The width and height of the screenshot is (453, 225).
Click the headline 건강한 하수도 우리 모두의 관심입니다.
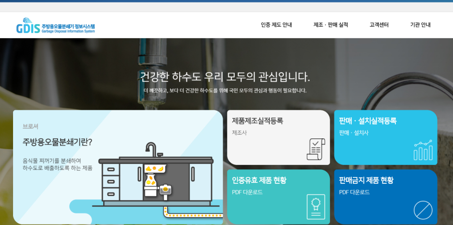pyautogui.click(x=225, y=77)
